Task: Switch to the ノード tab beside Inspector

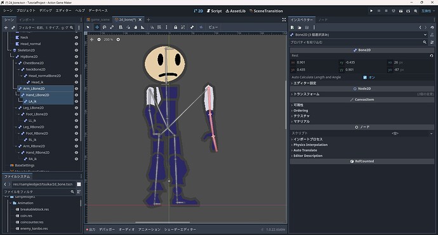Action: click(322, 20)
